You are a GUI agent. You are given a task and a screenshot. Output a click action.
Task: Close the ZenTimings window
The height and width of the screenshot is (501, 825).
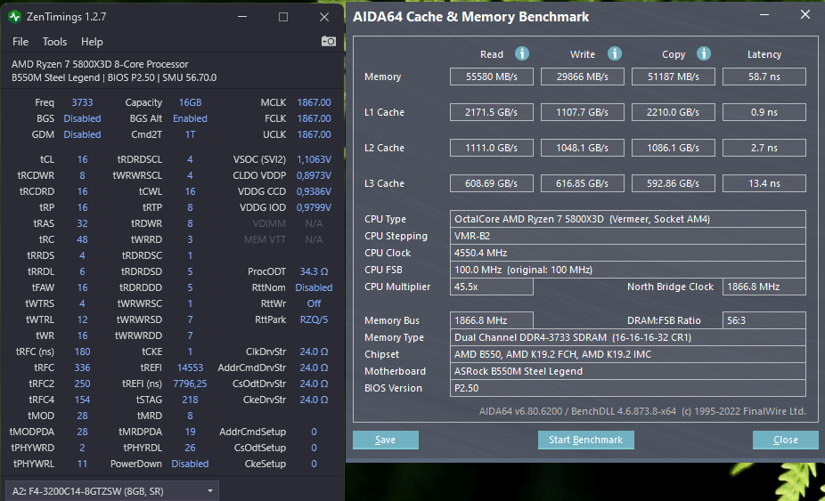(324, 17)
